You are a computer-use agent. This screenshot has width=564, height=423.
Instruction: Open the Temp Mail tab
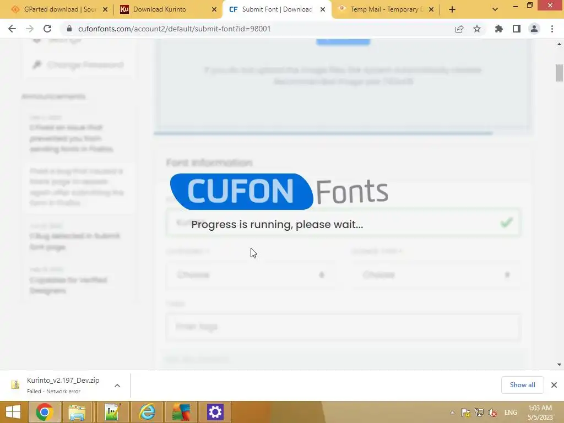click(x=387, y=9)
